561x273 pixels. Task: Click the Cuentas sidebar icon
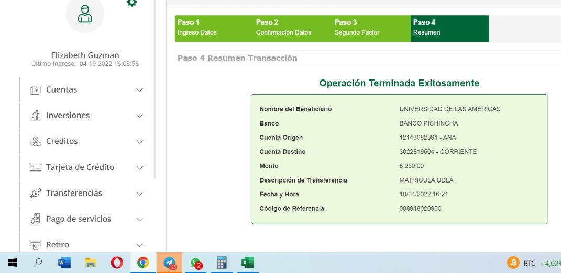tap(36, 90)
